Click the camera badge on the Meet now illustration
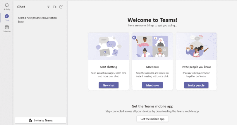The height and width of the screenshot is (125, 237). [x=134, y=38]
